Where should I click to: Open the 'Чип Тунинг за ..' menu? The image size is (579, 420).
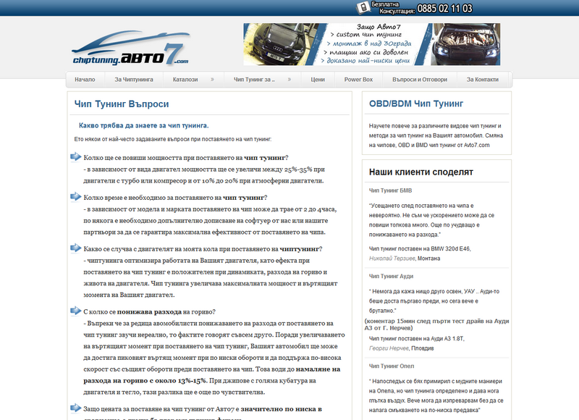(254, 80)
